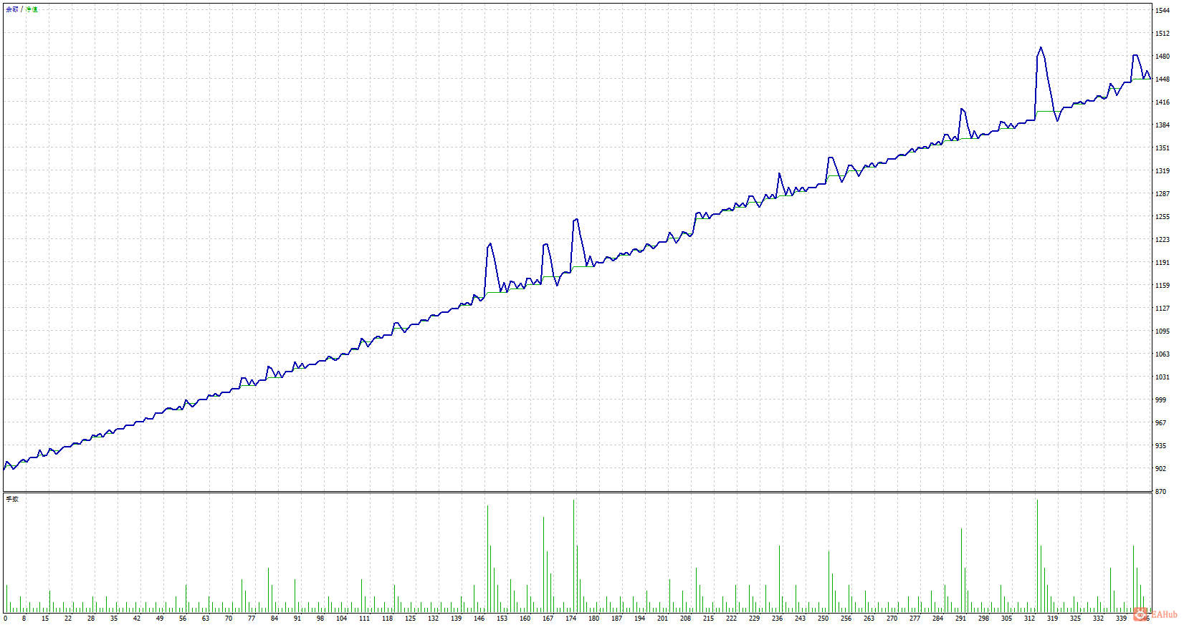Click the 902 value on the price axis
This screenshot has width=1184, height=625.
pos(1160,469)
